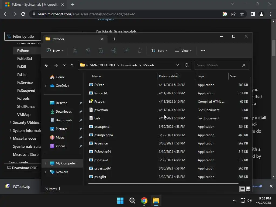Expand Security Utilities in web sidebar
276x207 pixels.
point(11,122)
